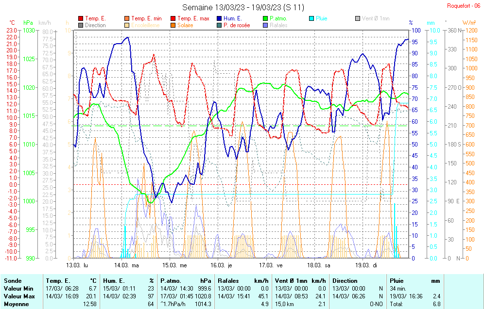Click the max gust value 45.1

264,296
